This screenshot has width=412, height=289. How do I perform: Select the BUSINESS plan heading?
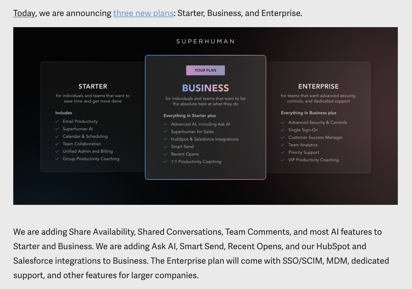[205, 88]
